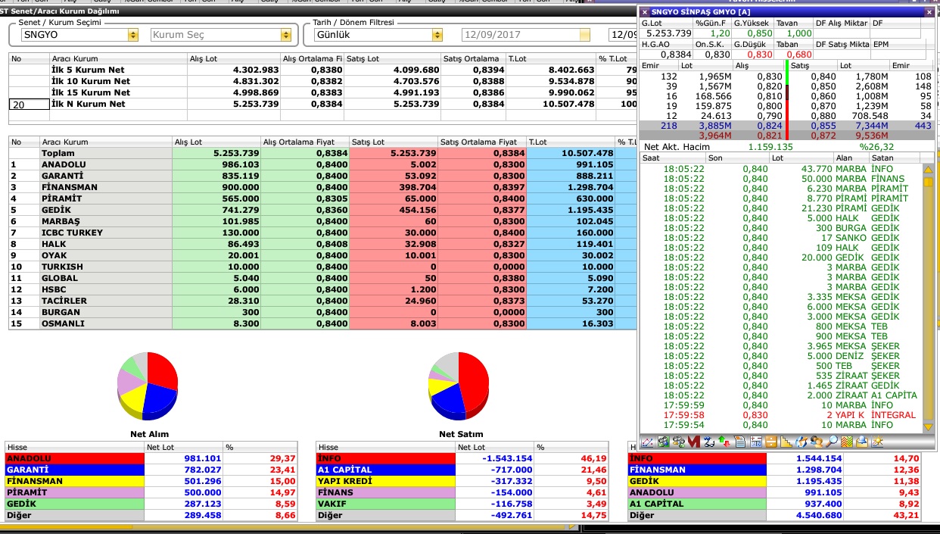Select the HSBC broker row
This screenshot has height=534, width=940.
tap(323, 289)
